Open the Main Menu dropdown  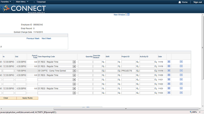click(x=22, y=2)
